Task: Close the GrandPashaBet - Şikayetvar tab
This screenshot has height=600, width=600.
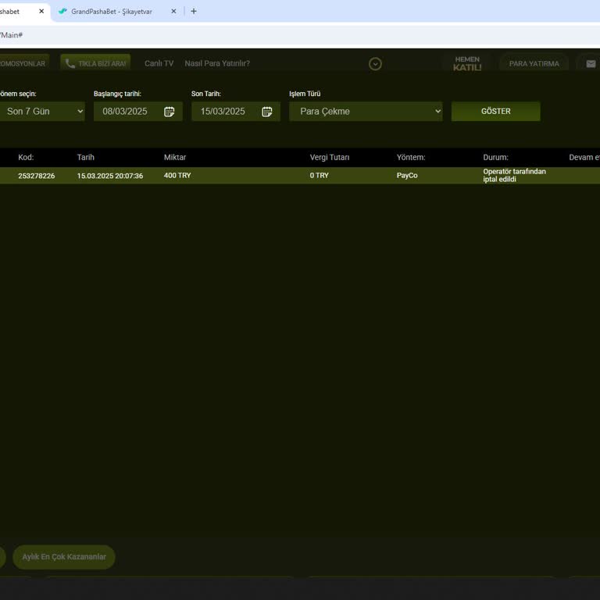Action: point(173,12)
